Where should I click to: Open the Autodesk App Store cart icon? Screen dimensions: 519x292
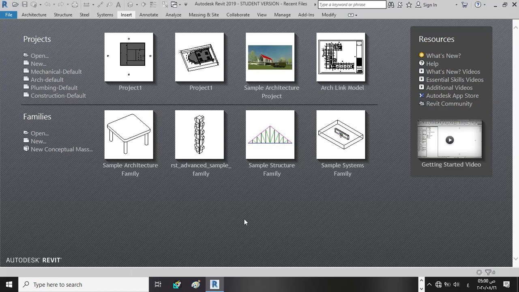pos(465,4)
